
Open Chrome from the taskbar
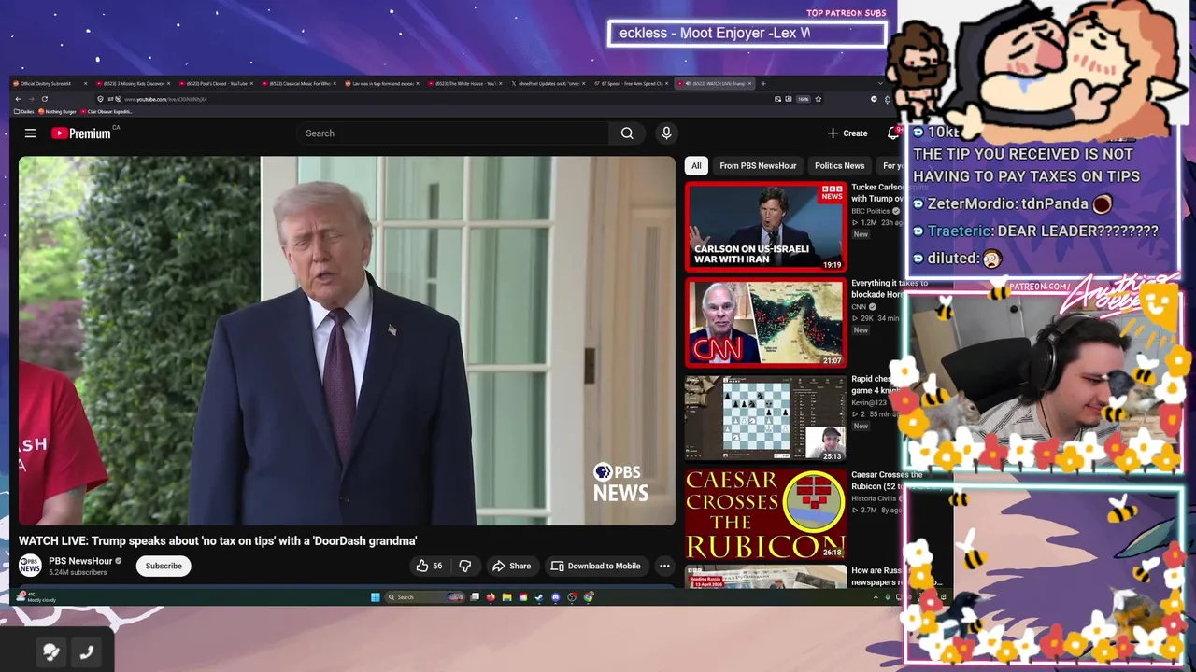588,597
